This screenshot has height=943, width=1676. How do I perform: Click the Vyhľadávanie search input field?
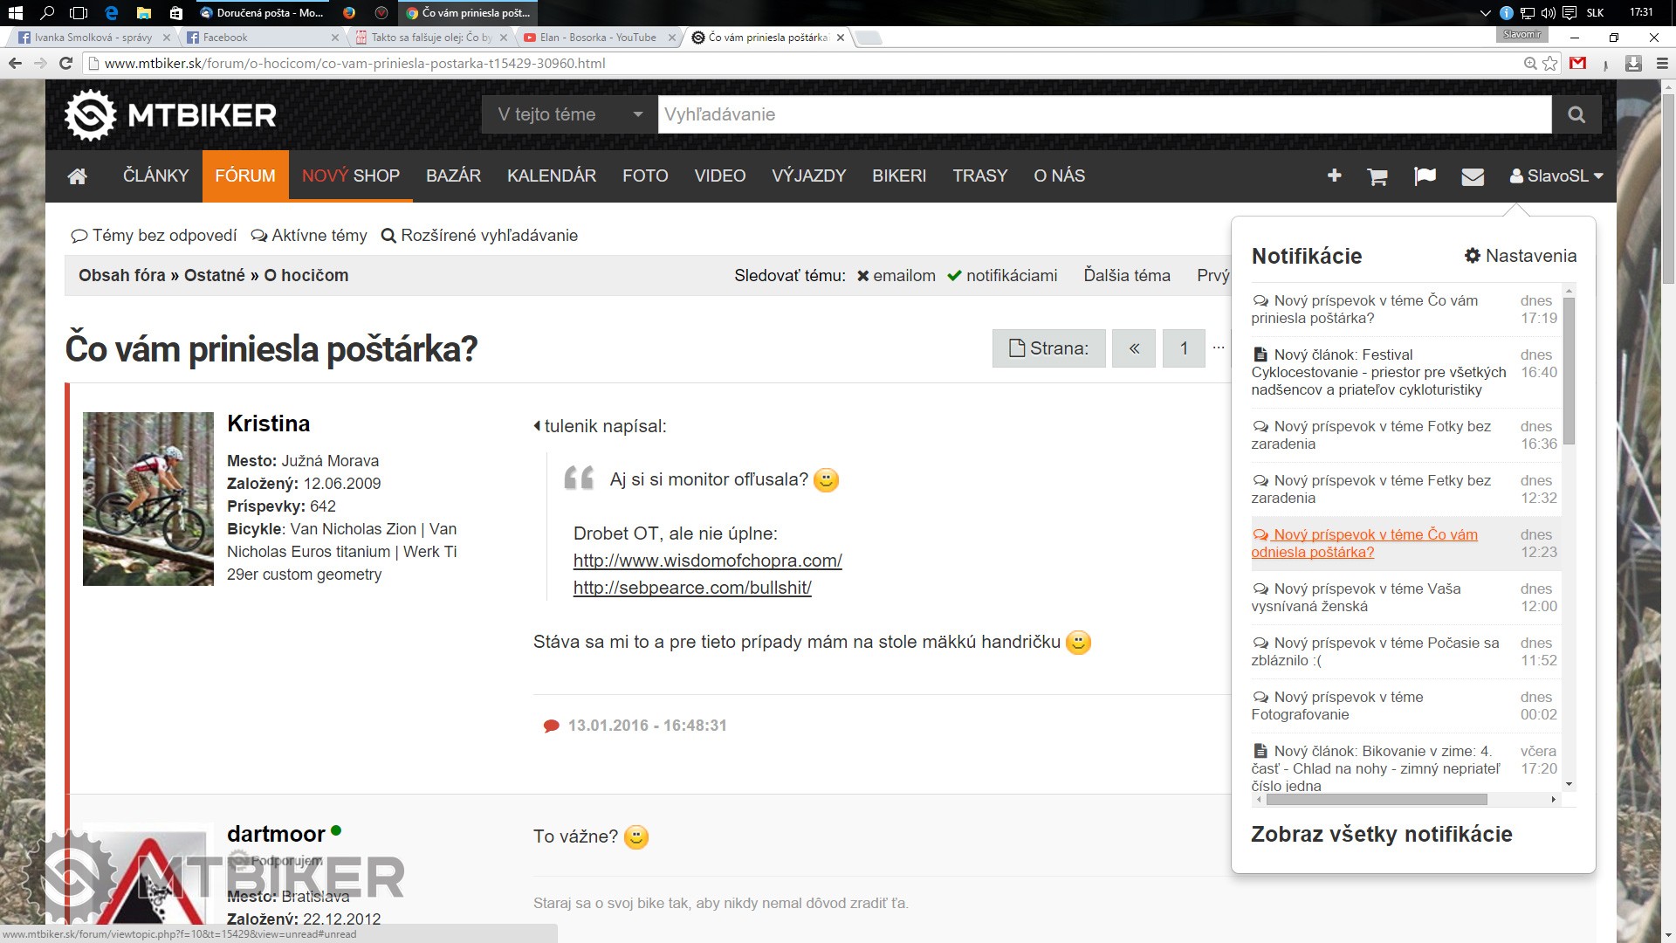[1103, 114]
